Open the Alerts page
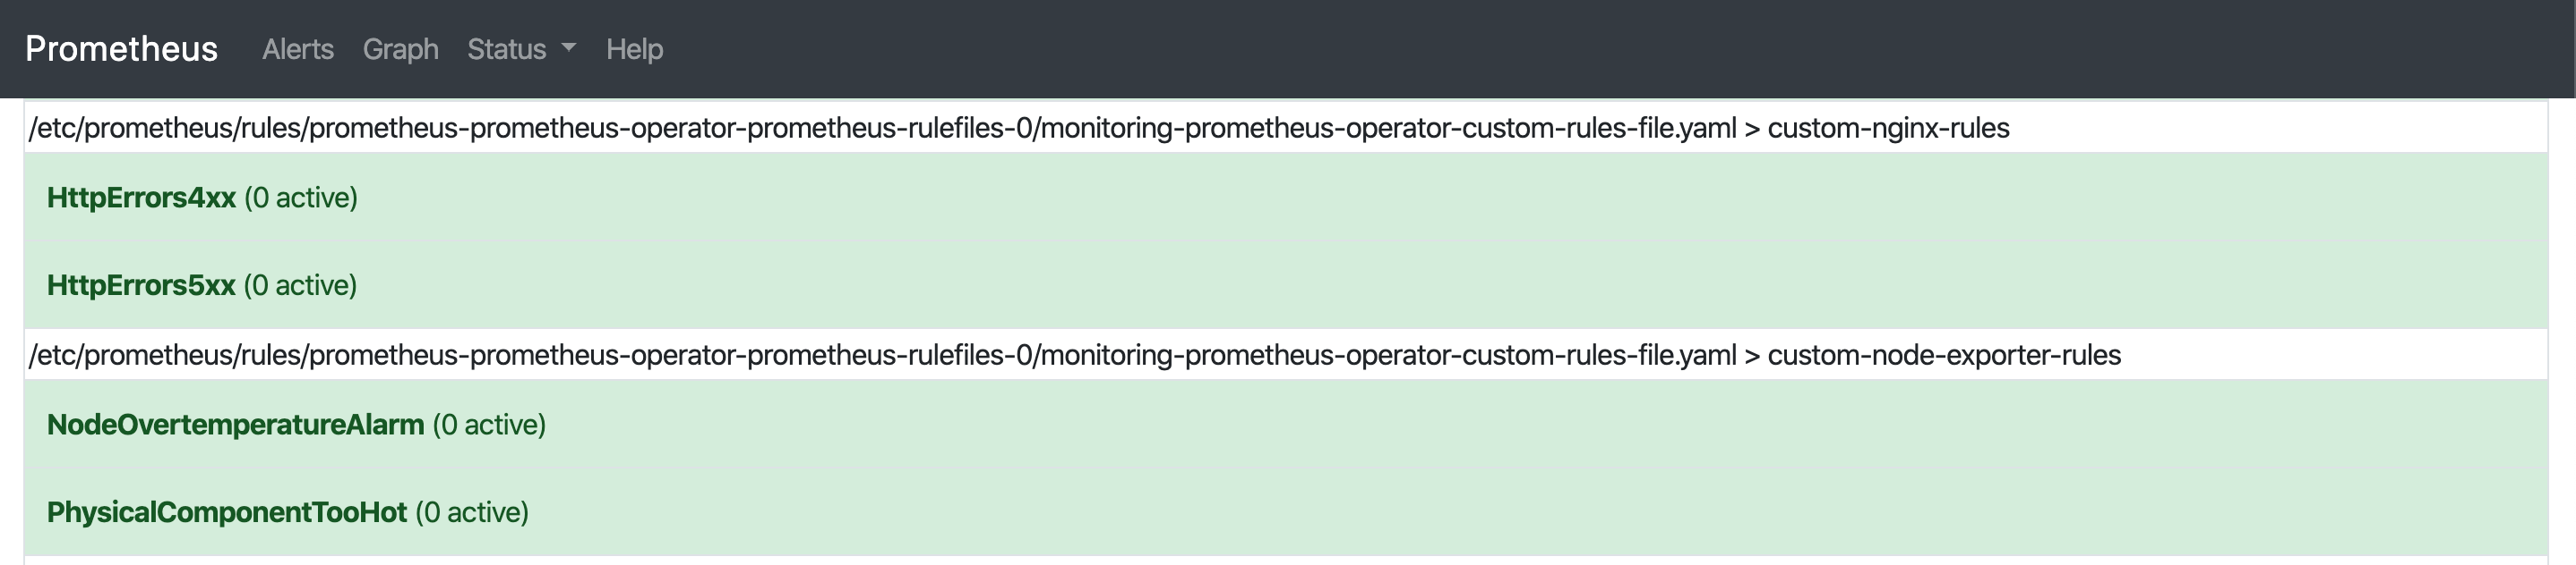 (298, 49)
